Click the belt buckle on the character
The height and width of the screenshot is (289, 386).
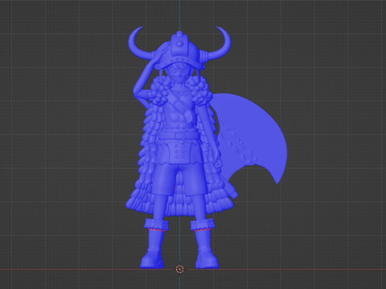(181, 136)
